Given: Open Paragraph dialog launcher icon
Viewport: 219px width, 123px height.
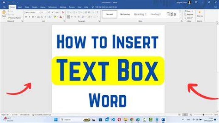Looking at the screenshot, I should [x=99, y=21].
